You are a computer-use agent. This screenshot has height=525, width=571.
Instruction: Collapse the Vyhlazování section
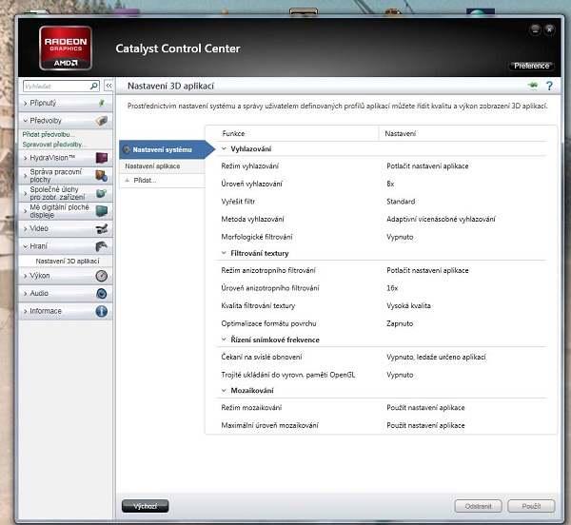pyautogui.click(x=225, y=149)
